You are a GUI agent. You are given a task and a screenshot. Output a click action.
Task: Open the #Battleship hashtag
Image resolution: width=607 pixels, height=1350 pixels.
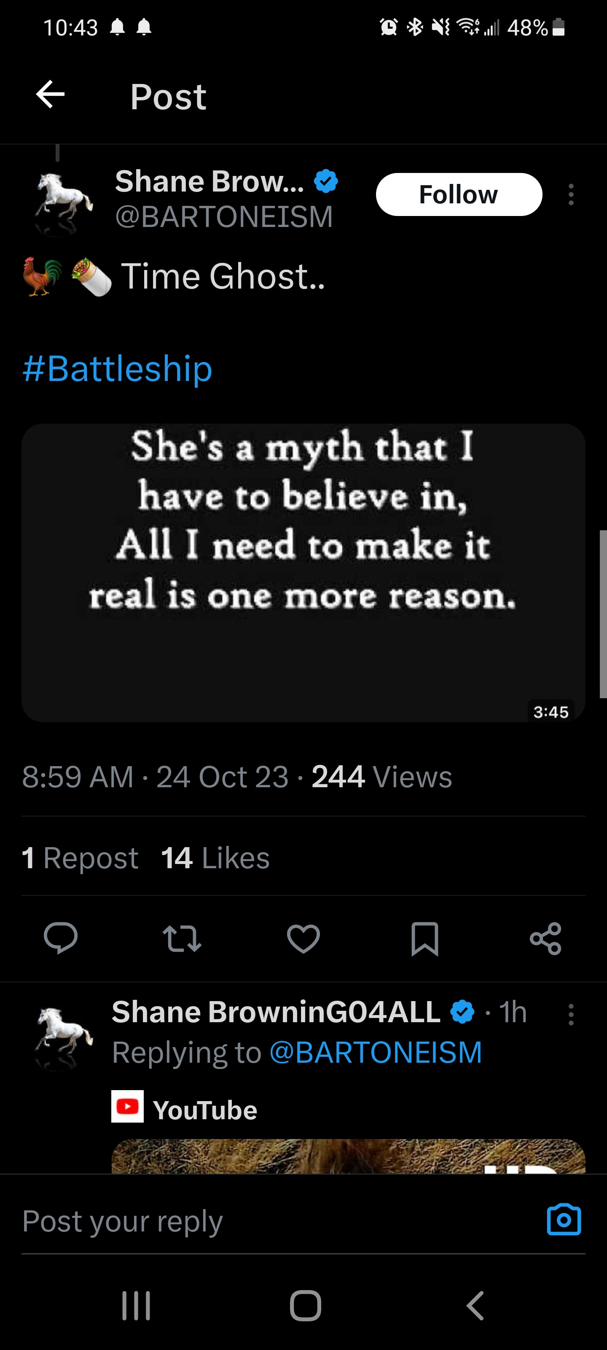[117, 368]
